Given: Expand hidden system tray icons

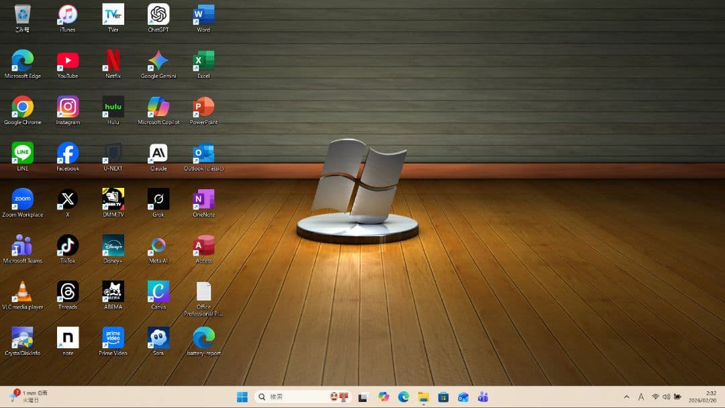Looking at the screenshot, I should click(x=626, y=396).
